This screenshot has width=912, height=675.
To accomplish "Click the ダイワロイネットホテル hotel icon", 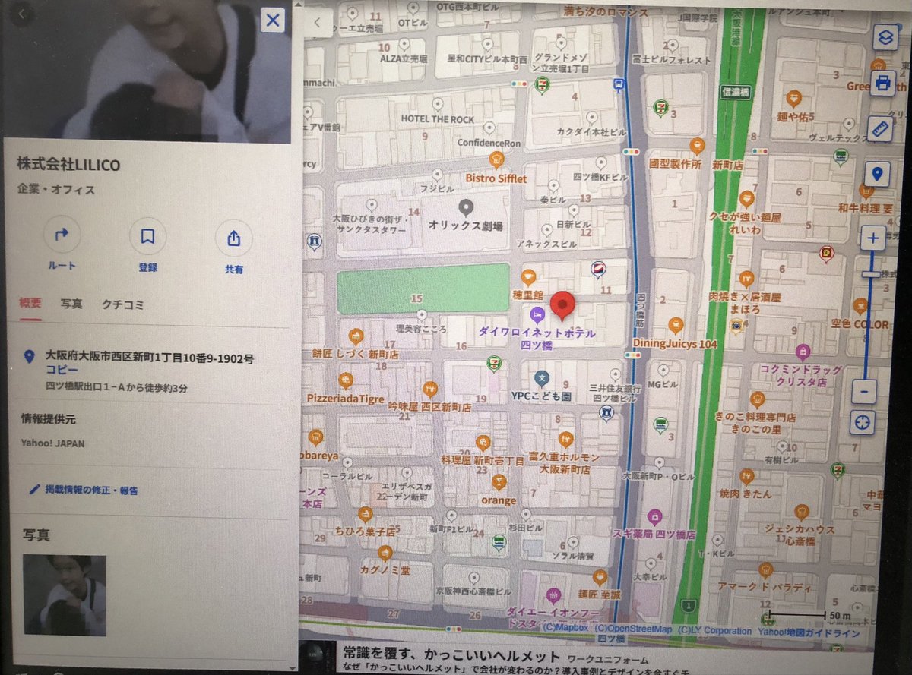I will (537, 314).
